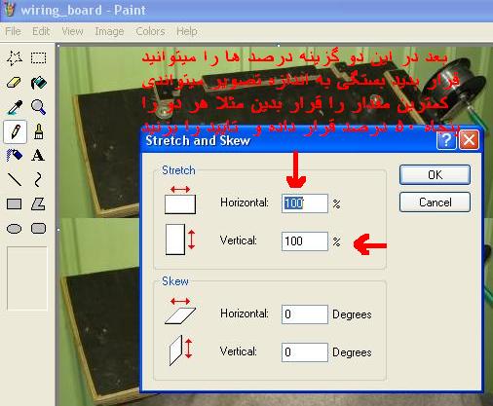Open the dialog's question mark help
493x406 pixels.
pos(446,140)
